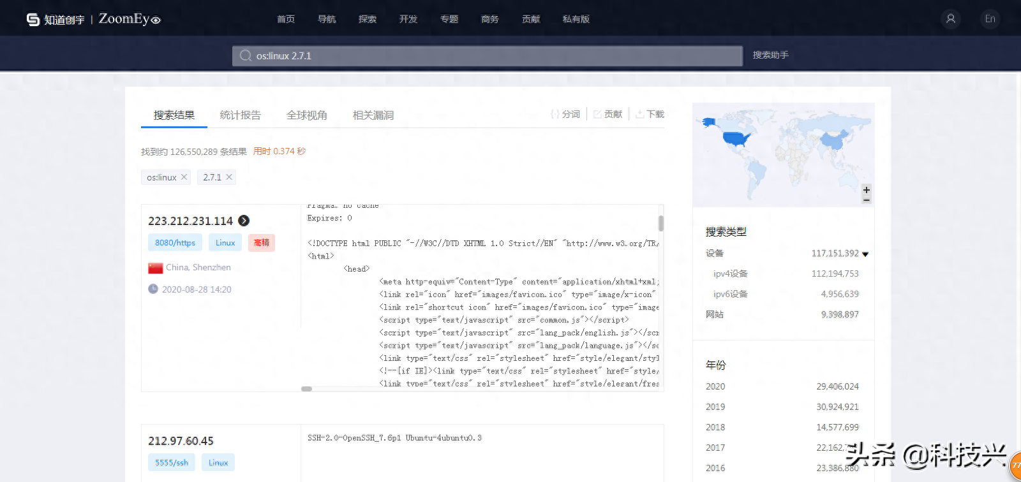Click the vertical scrollbar of response banner

[660, 223]
